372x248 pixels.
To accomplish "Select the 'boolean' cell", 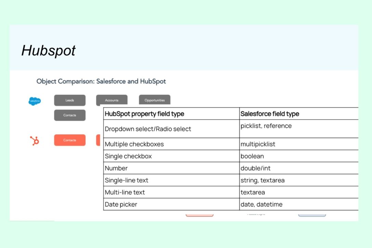I will point(299,156).
